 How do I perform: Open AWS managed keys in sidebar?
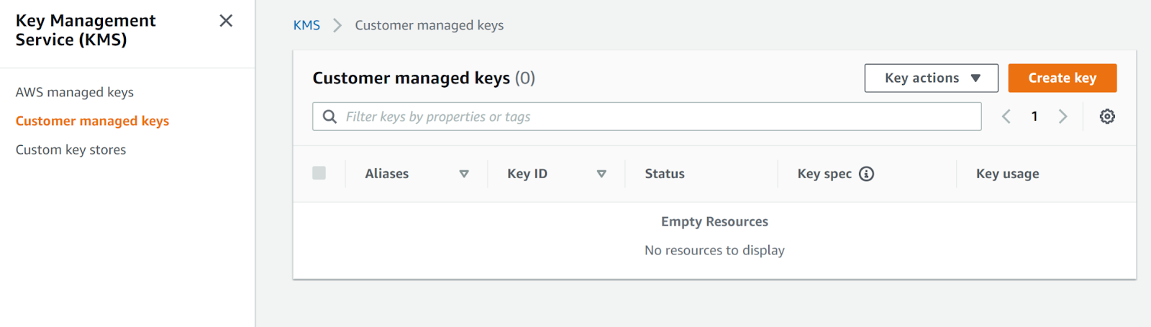[x=75, y=92]
